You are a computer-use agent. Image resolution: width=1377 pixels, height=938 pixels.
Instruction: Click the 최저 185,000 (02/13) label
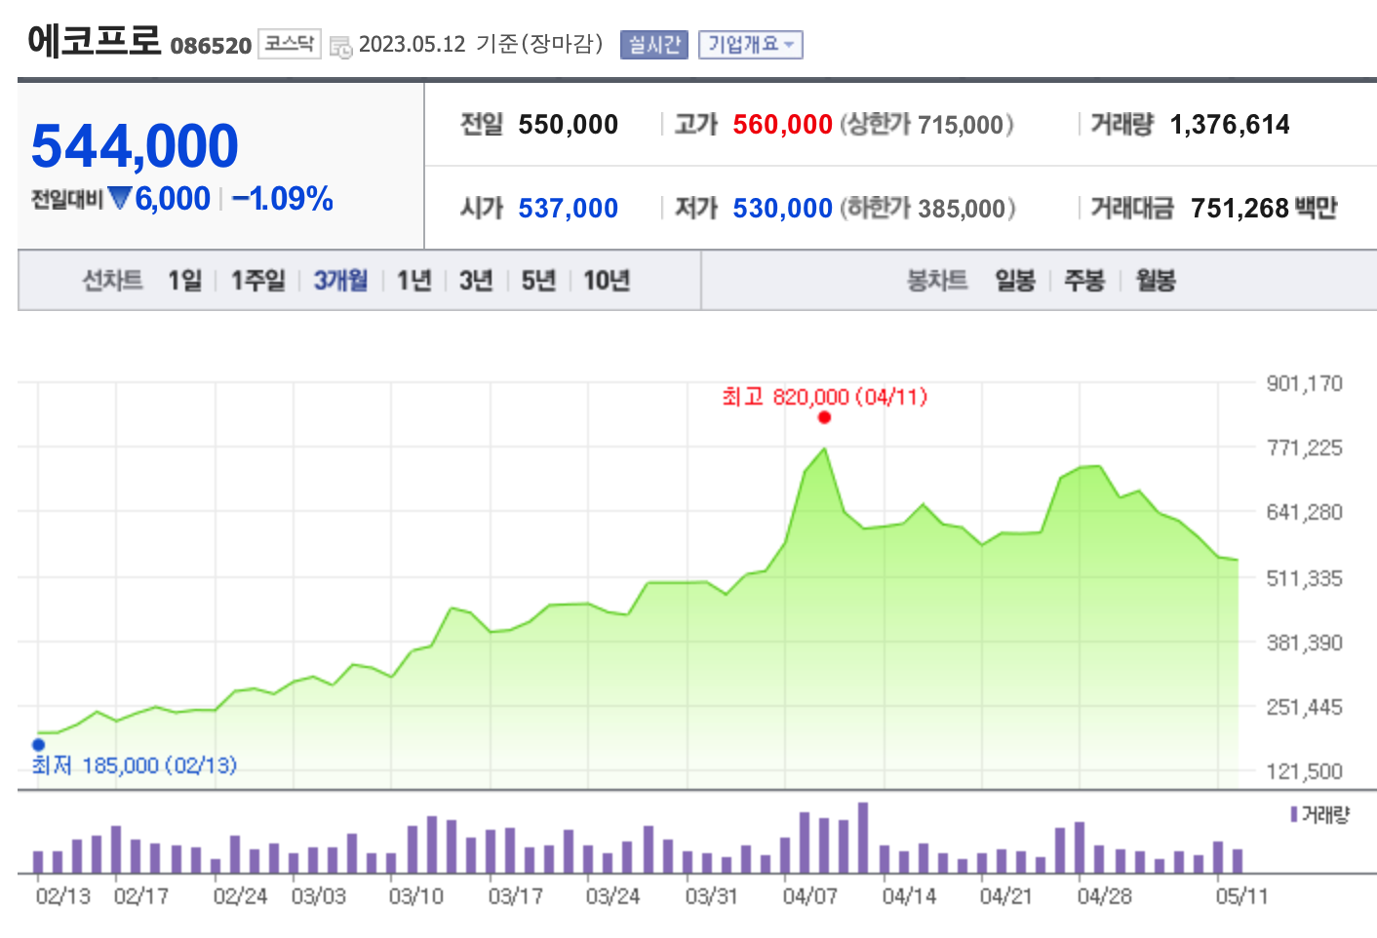[135, 765]
